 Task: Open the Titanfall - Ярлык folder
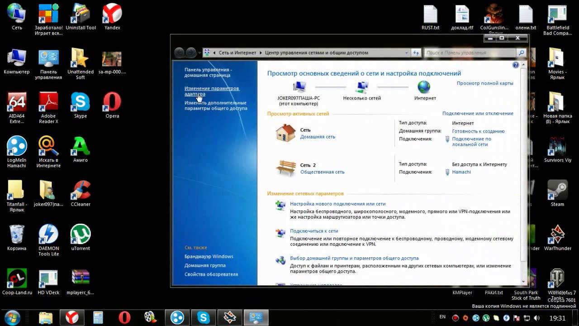click(x=17, y=196)
